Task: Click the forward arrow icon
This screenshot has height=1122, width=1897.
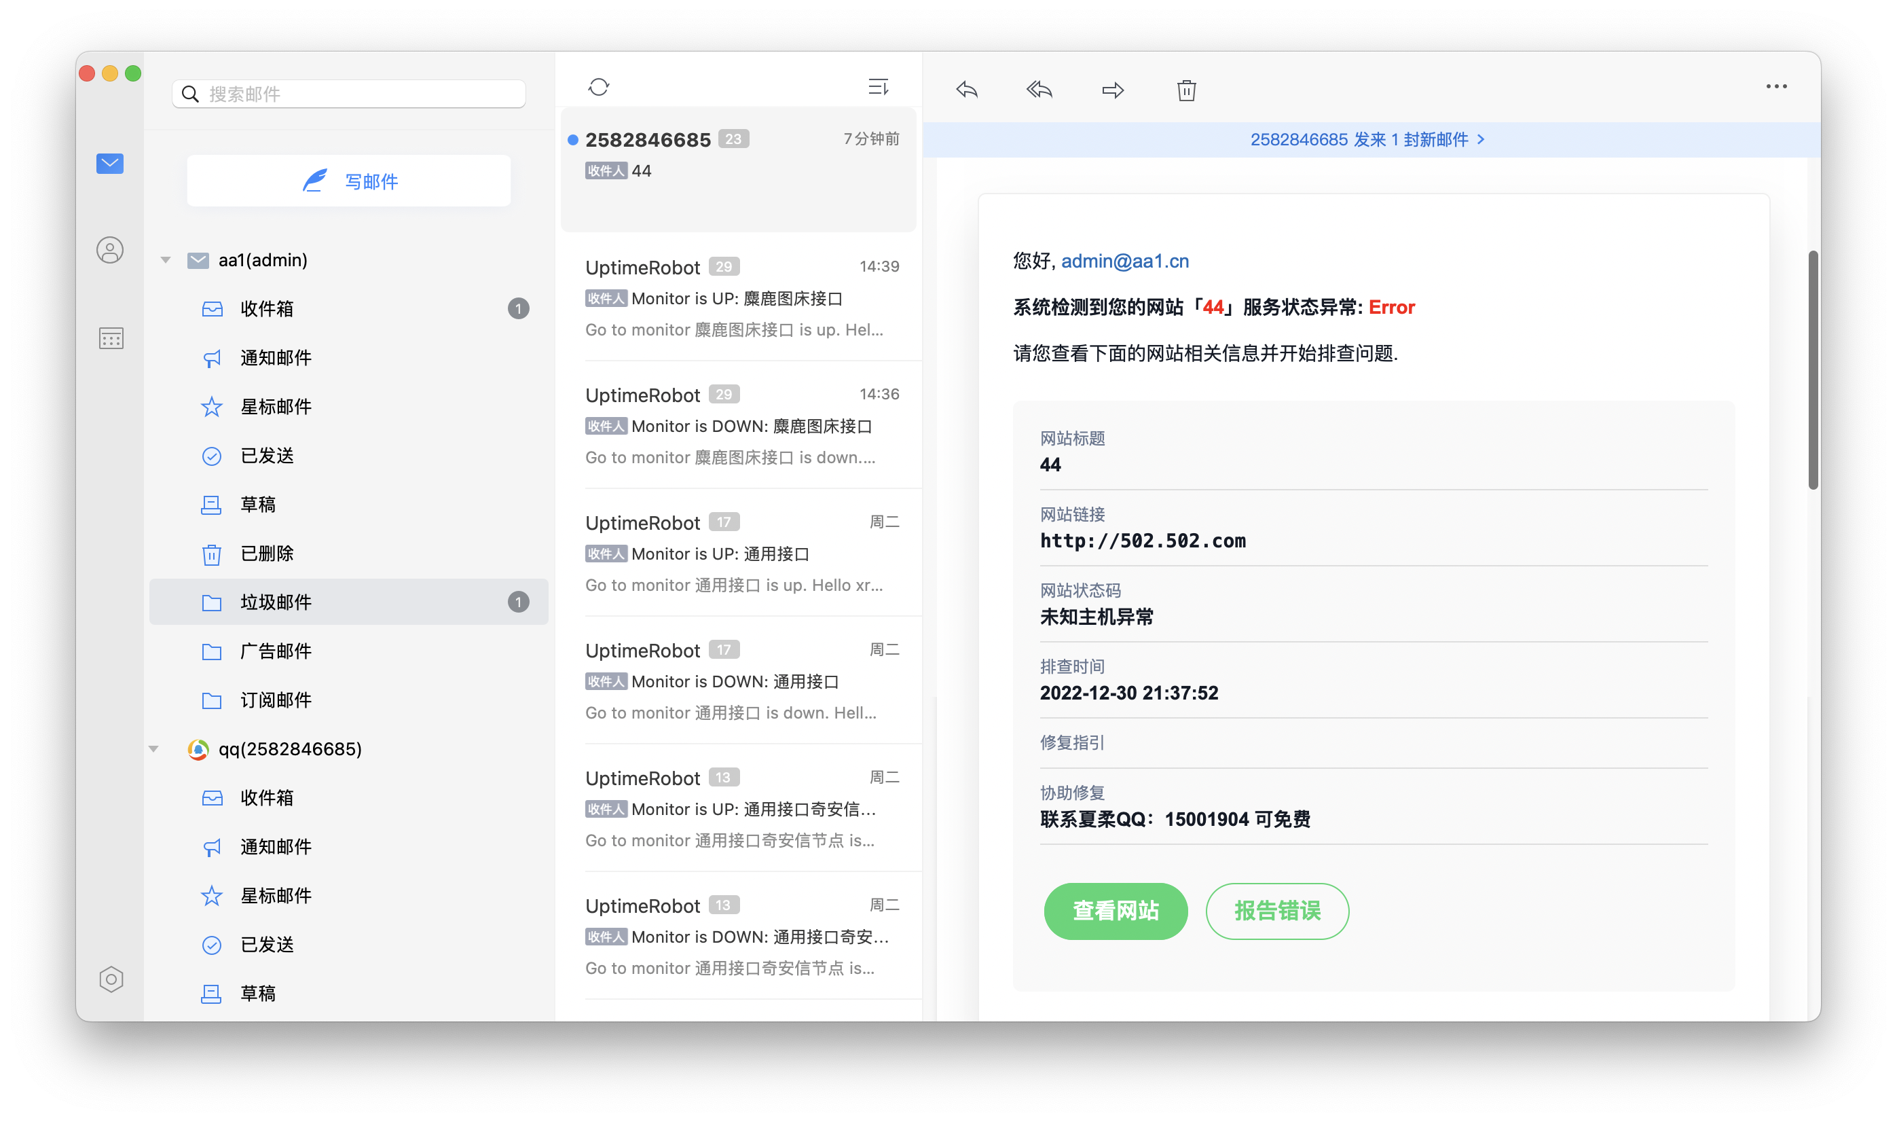Action: click(x=1113, y=90)
